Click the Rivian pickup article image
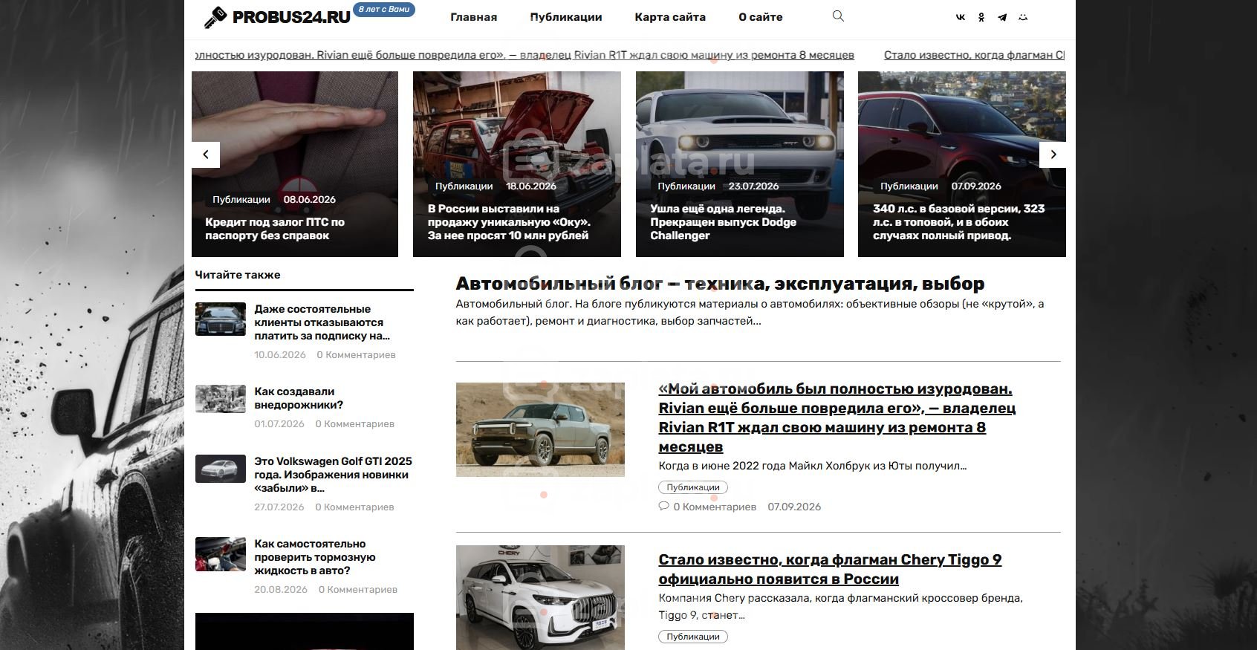 [540, 429]
